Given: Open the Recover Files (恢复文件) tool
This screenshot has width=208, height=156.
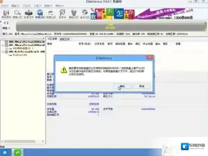Looking at the screenshot, I should (x=29, y=13).
